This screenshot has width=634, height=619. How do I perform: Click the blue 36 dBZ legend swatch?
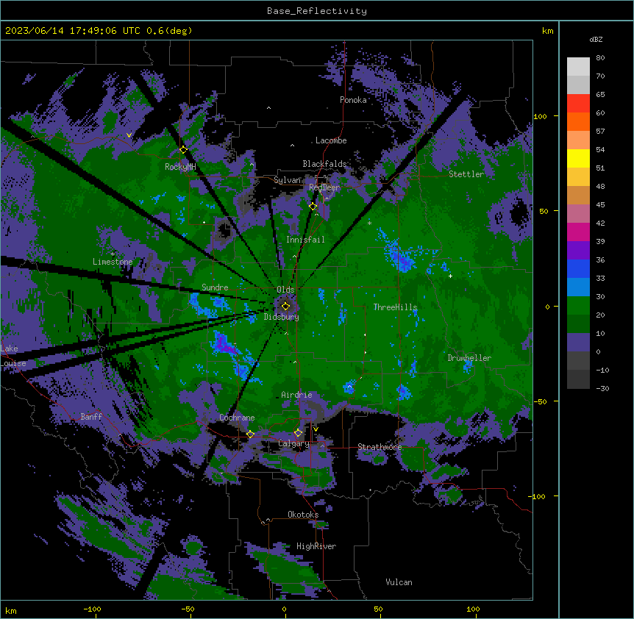[578, 268]
